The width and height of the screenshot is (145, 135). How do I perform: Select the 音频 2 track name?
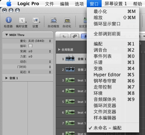tap(82, 70)
